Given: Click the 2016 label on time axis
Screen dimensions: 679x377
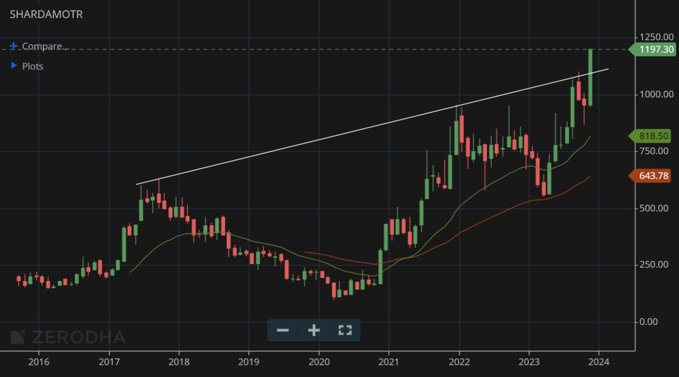Looking at the screenshot, I should coord(39,362).
